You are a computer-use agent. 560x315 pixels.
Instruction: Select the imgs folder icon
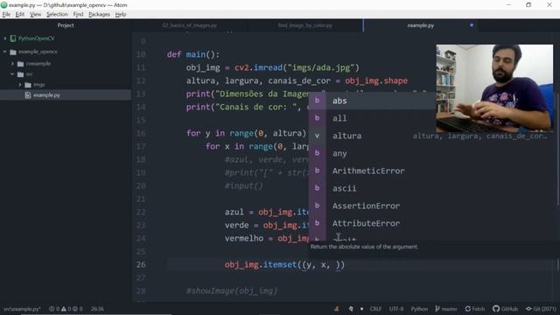coord(28,85)
